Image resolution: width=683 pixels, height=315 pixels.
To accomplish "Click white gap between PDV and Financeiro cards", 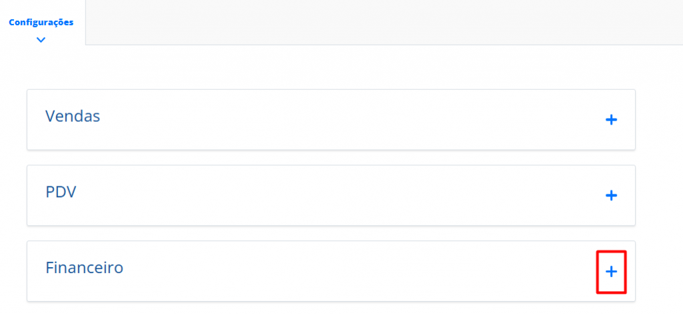I will (331, 233).
